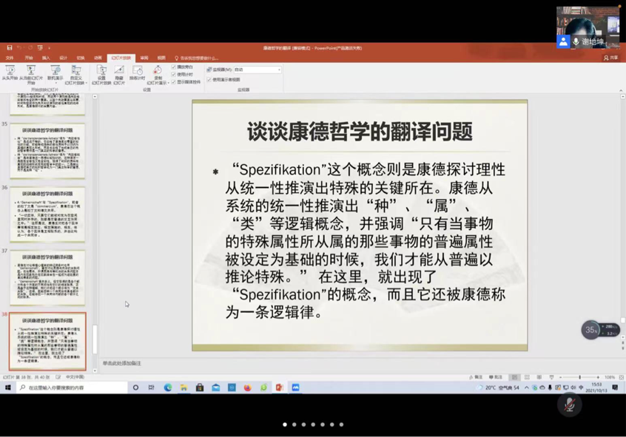Click 排练计时 (Rehearse Timings) icon

click(137, 72)
